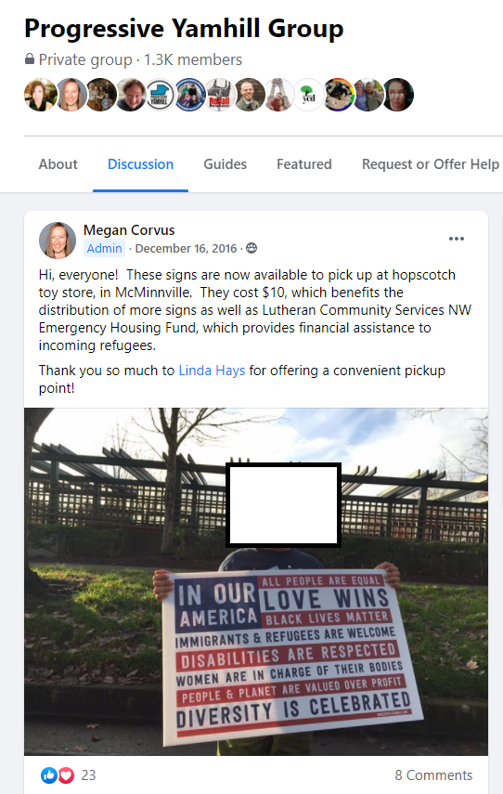The image size is (503, 794).
Task: Open Linda Hays profile link
Action: pos(212,371)
